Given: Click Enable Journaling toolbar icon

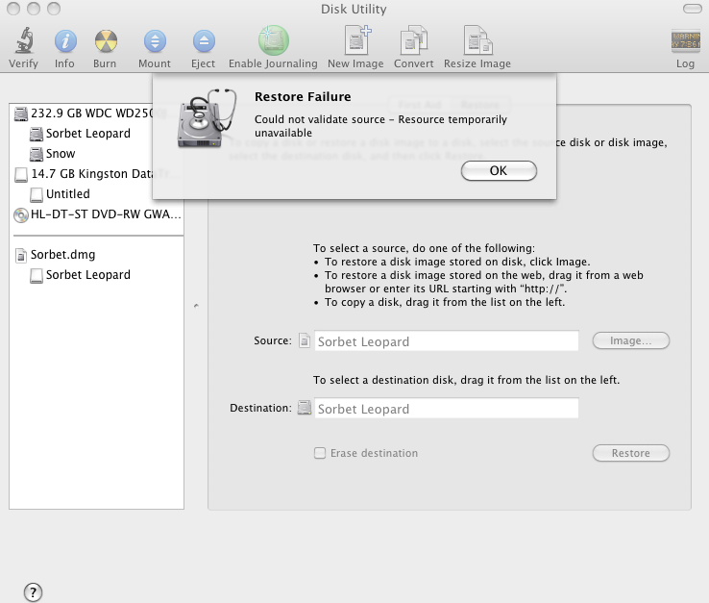Looking at the screenshot, I should click(274, 40).
